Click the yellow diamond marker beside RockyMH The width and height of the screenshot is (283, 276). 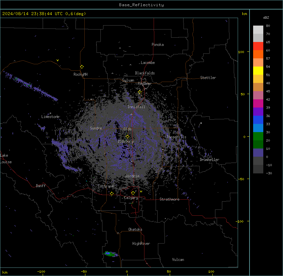click(82, 67)
